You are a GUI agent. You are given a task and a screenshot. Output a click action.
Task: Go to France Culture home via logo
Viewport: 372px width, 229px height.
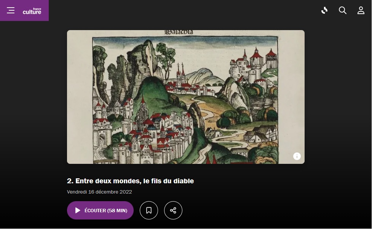(x=32, y=11)
